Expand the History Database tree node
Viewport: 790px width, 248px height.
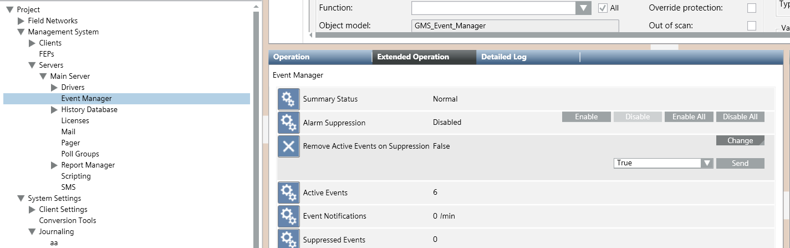coord(54,110)
